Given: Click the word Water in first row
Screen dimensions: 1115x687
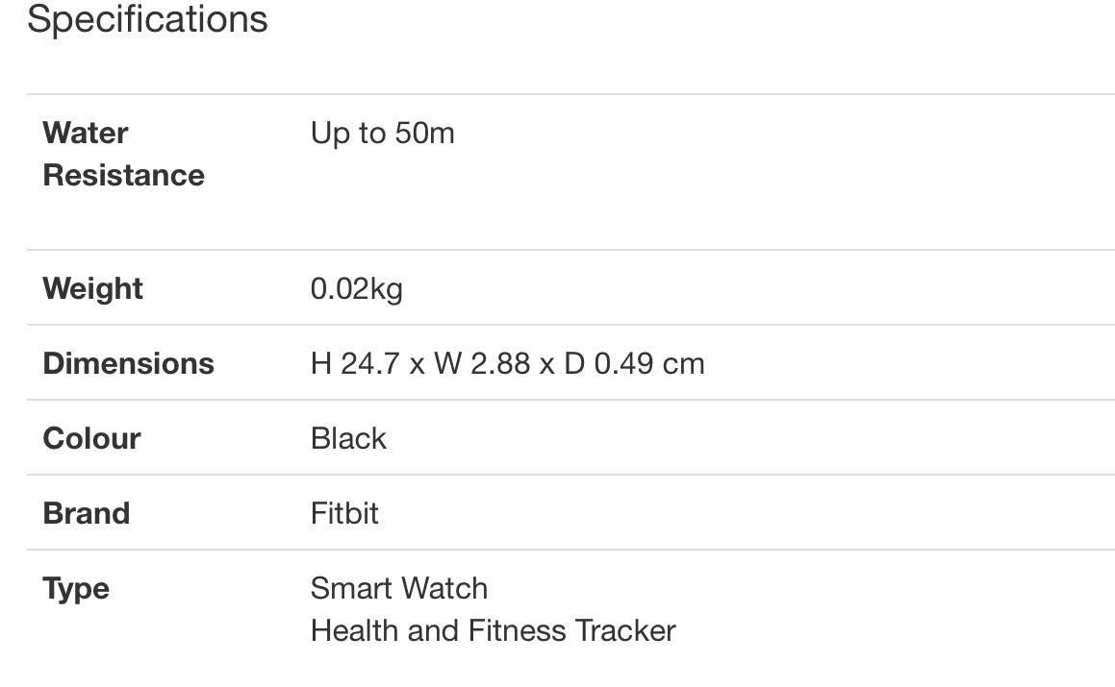Looking at the screenshot, I should click(x=86, y=133).
